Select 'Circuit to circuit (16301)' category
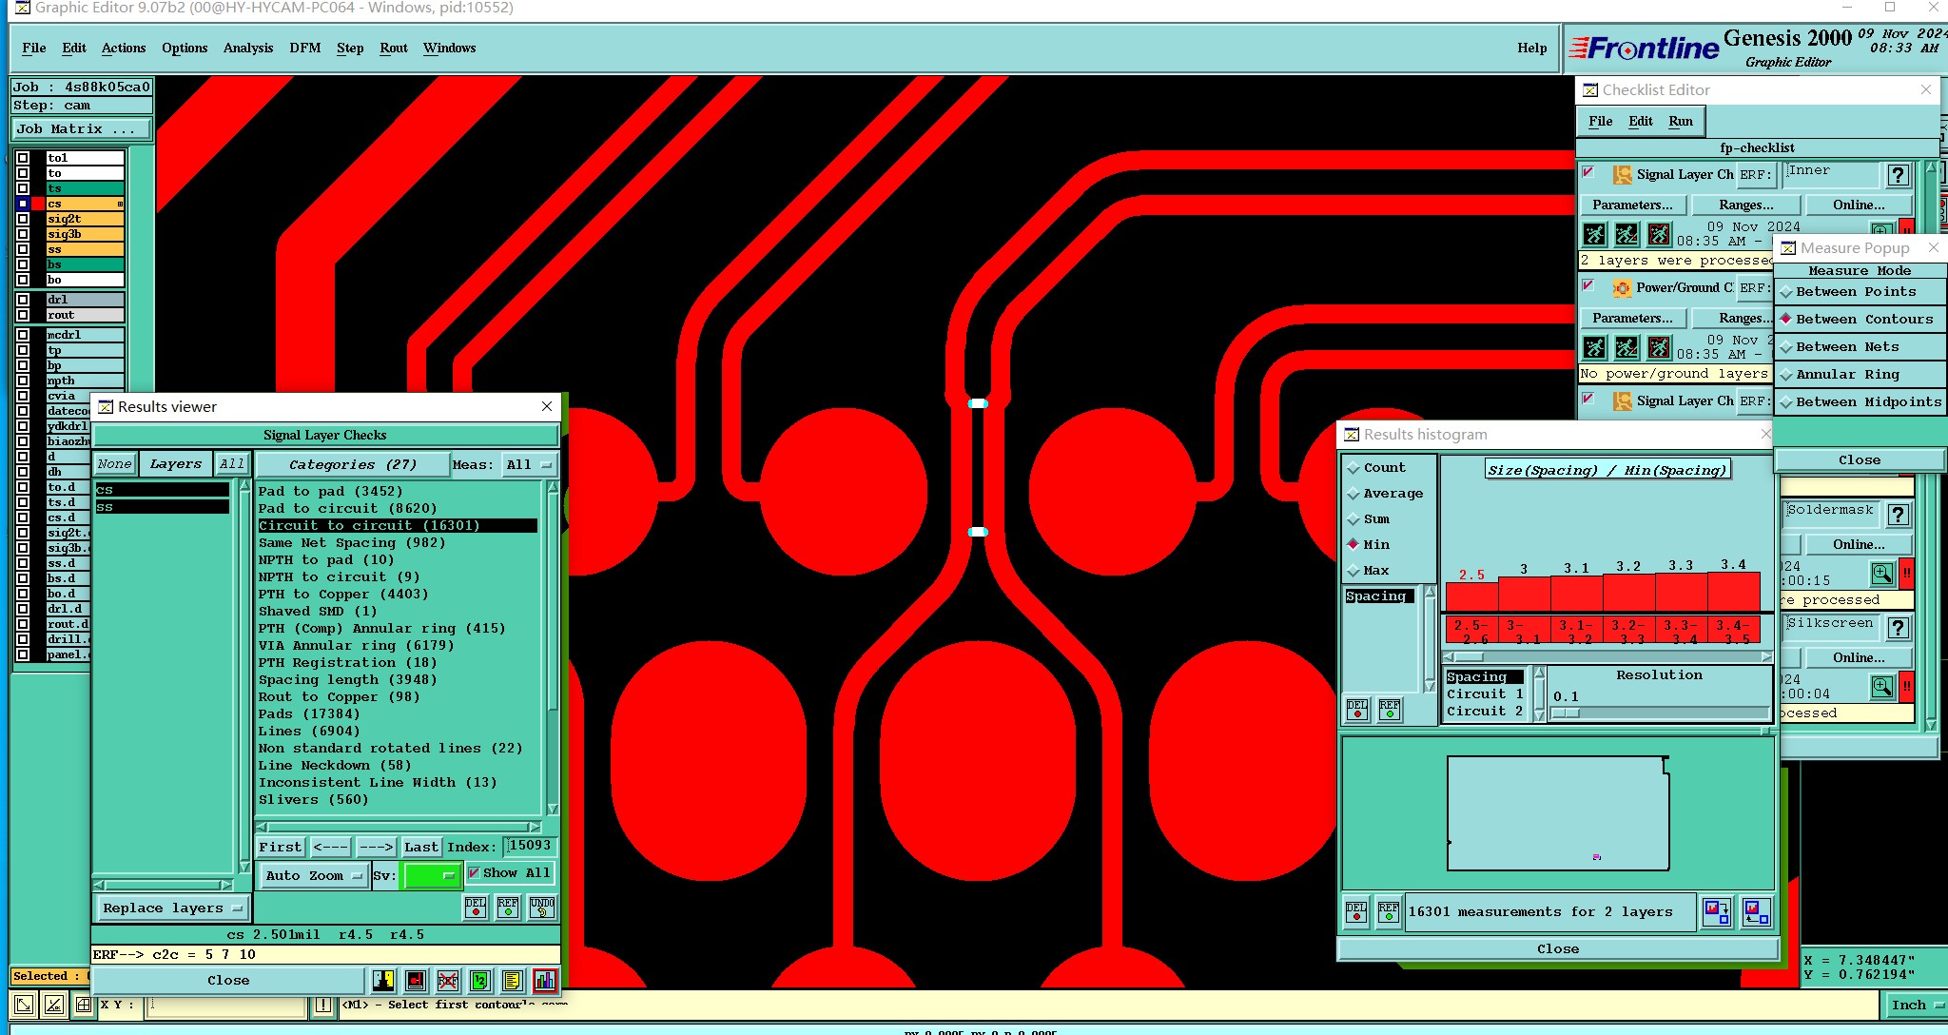Image resolution: width=1948 pixels, height=1035 pixels. coord(397,526)
